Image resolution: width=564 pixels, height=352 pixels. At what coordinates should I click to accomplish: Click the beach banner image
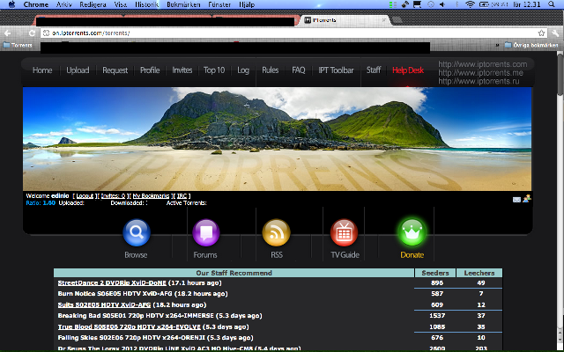[x=277, y=139]
